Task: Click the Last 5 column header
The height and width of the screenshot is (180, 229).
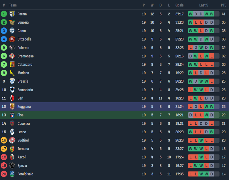Action: pos(203,5)
